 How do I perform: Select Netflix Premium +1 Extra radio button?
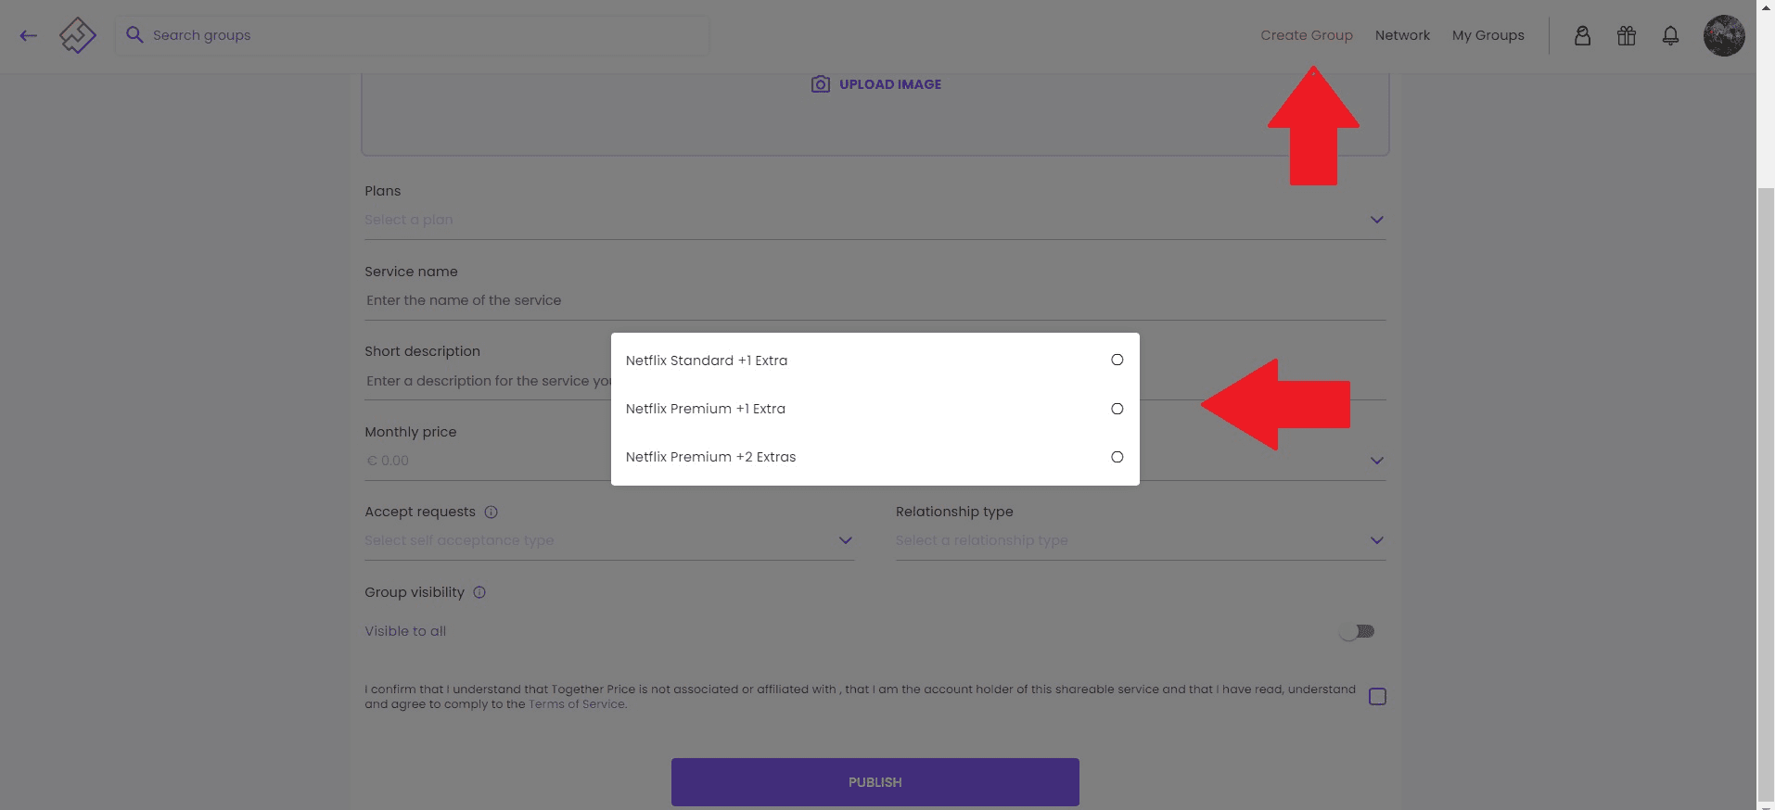[1117, 409]
